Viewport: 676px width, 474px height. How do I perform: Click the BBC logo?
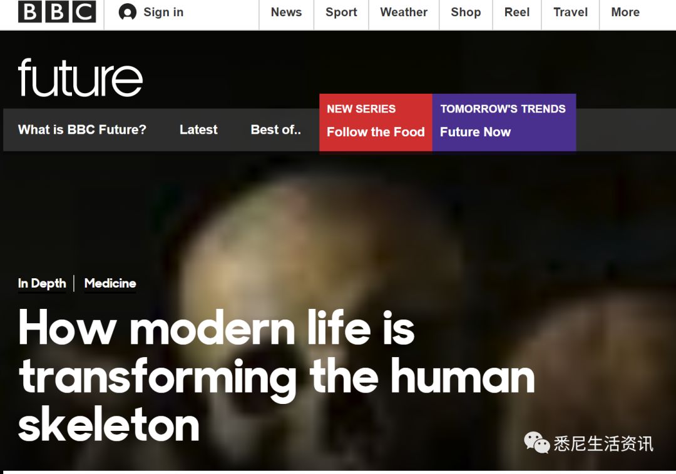tap(57, 12)
